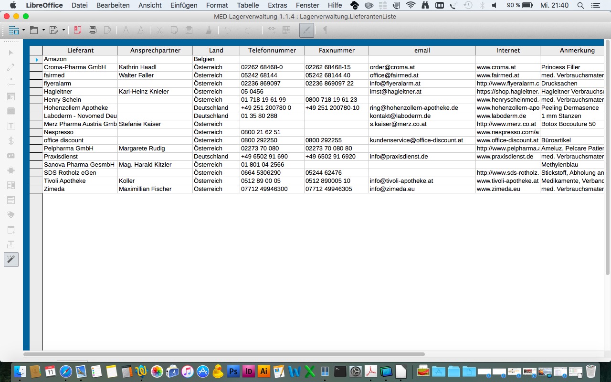Open the Extras menu
This screenshot has width=611, height=382.
(x=277, y=5)
